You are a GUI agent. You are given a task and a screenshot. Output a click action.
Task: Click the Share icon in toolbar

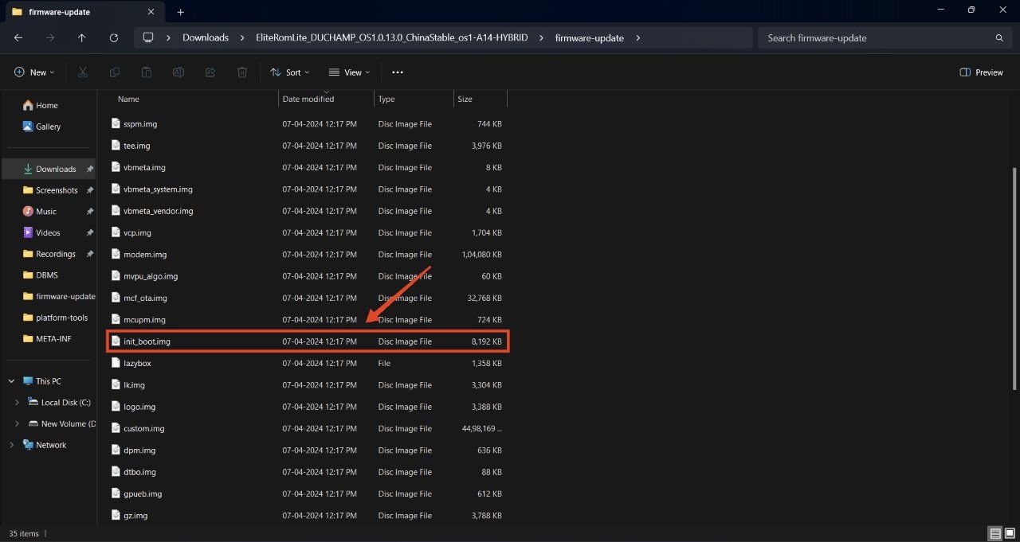pyautogui.click(x=210, y=72)
